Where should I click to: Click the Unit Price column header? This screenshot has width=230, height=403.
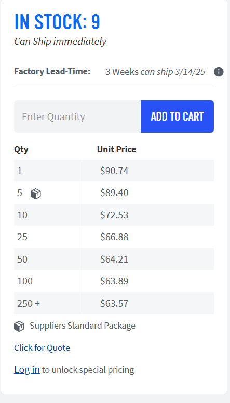click(x=116, y=149)
